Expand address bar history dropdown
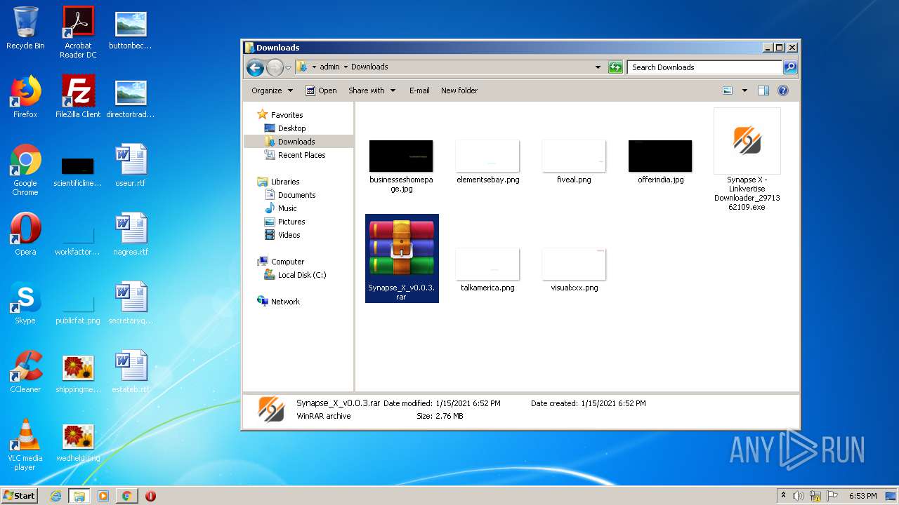 point(598,67)
